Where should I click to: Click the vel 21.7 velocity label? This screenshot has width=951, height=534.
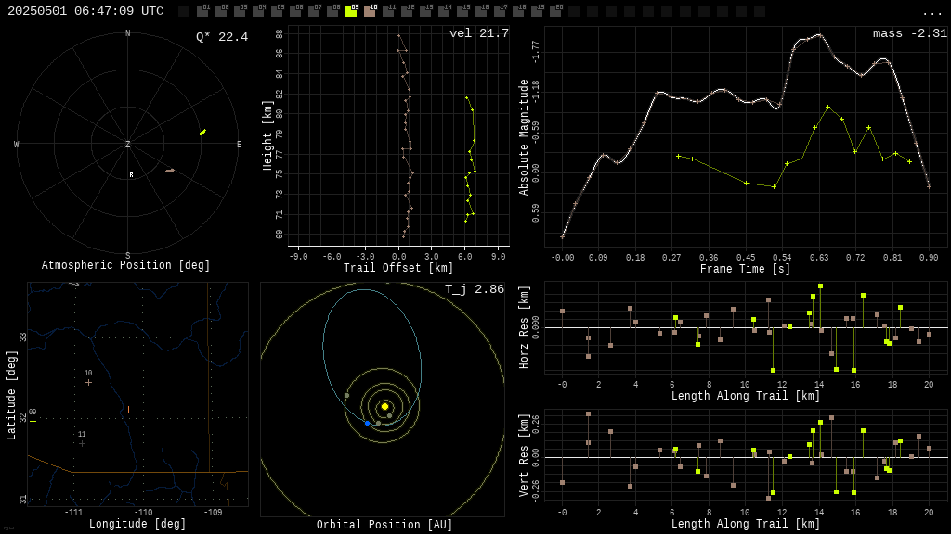point(478,33)
